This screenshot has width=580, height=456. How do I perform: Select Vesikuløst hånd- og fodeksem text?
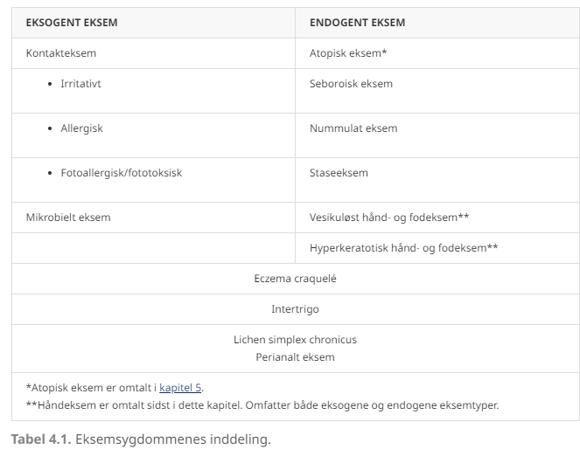[389, 218]
